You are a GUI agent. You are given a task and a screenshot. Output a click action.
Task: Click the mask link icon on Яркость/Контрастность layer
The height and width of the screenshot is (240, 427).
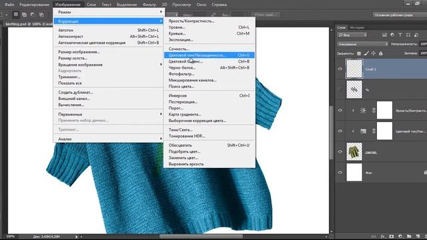[x=374, y=110]
